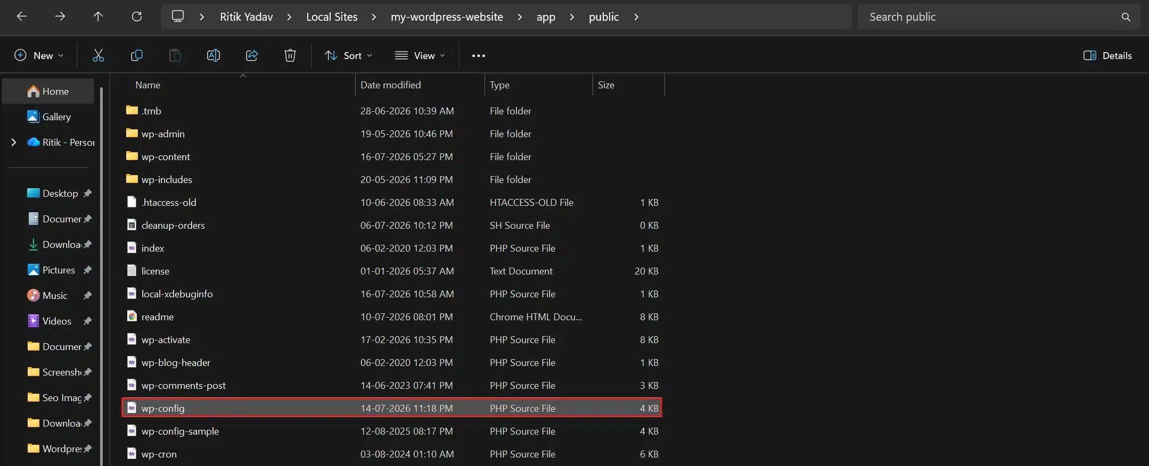Expand the Ritik - Personal OneDrive node
Screen dimensions: 1149x466
pos(14,142)
